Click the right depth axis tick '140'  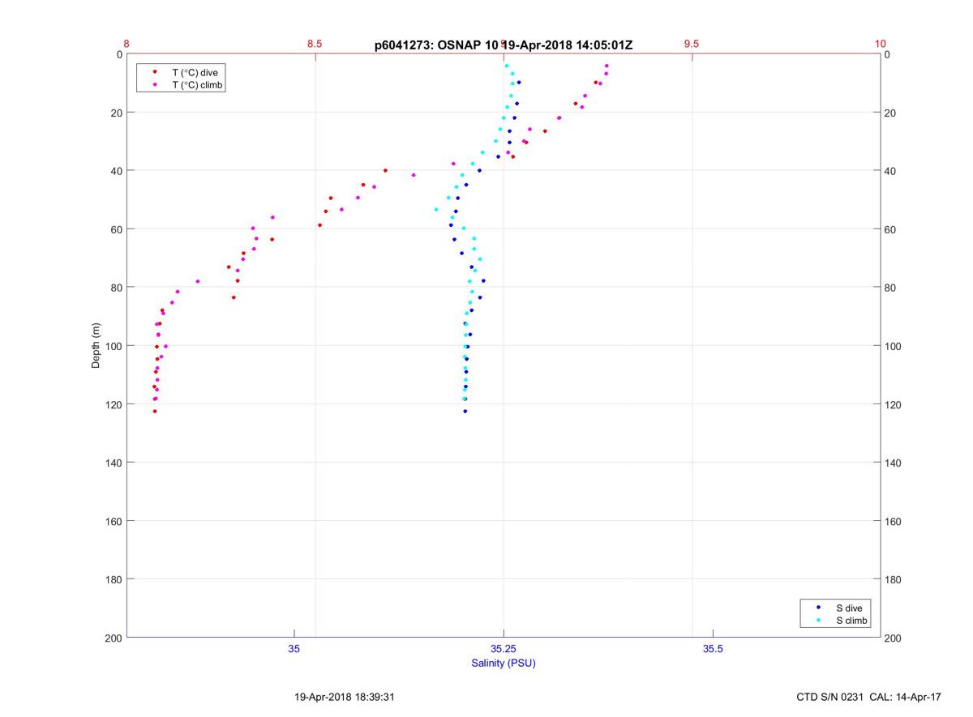pos(892,463)
